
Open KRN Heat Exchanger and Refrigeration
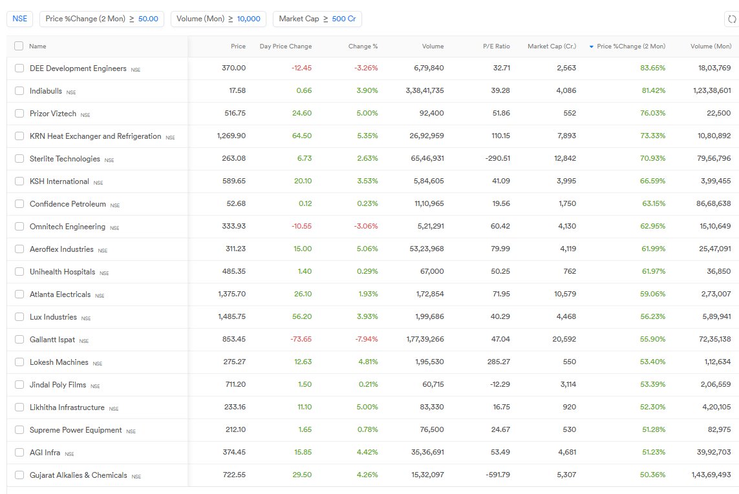click(x=95, y=136)
